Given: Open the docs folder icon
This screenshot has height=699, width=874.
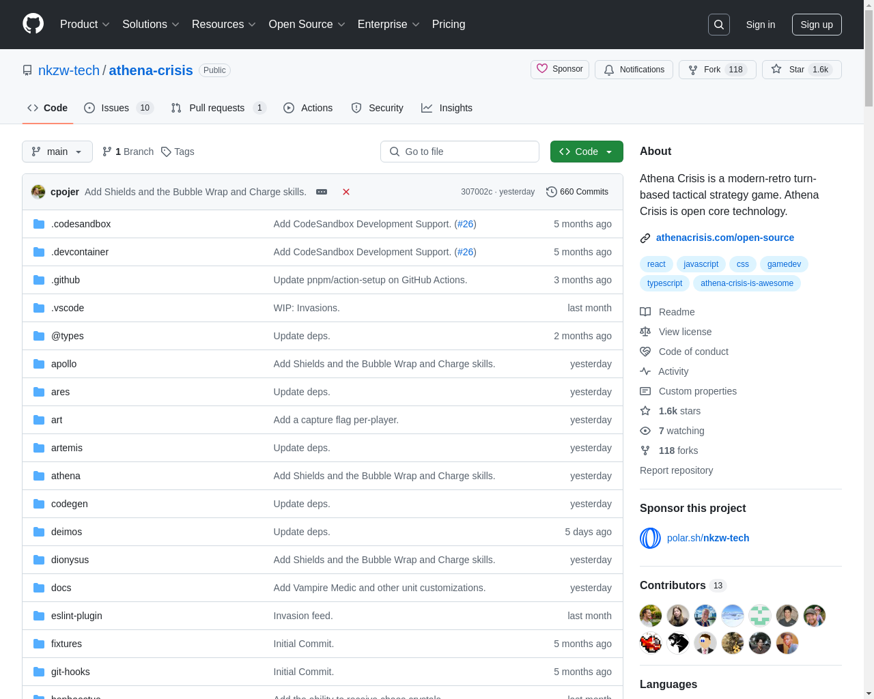Looking at the screenshot, I should (x=39, y=588).
